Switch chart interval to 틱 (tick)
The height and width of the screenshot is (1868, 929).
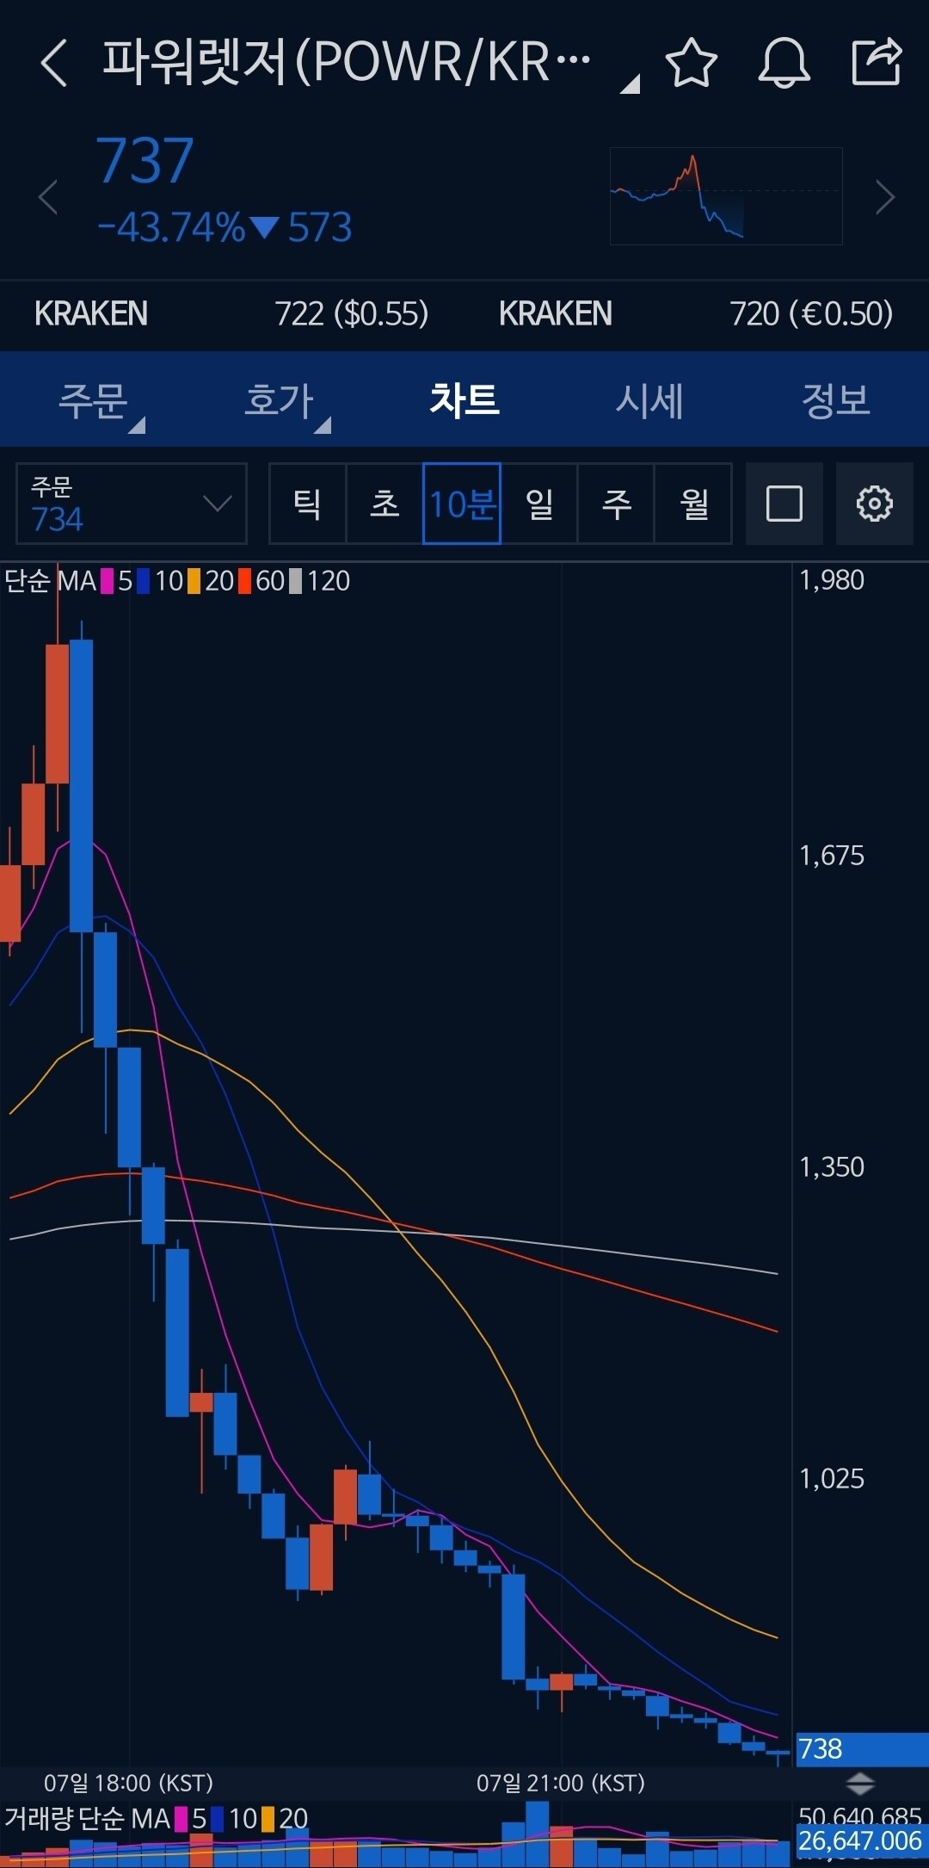308,504
